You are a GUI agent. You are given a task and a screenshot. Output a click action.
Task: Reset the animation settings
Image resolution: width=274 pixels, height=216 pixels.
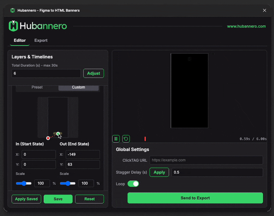coord(89,199)
